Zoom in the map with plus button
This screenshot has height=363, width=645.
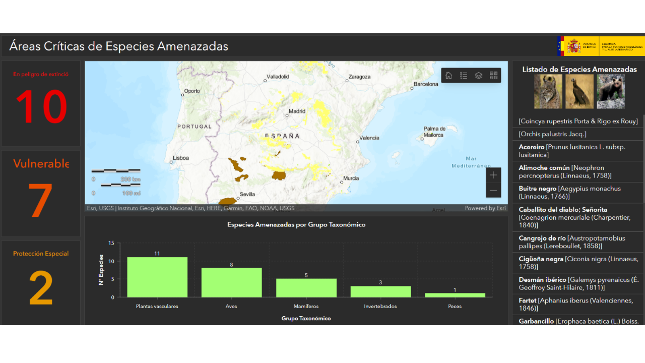493,175
